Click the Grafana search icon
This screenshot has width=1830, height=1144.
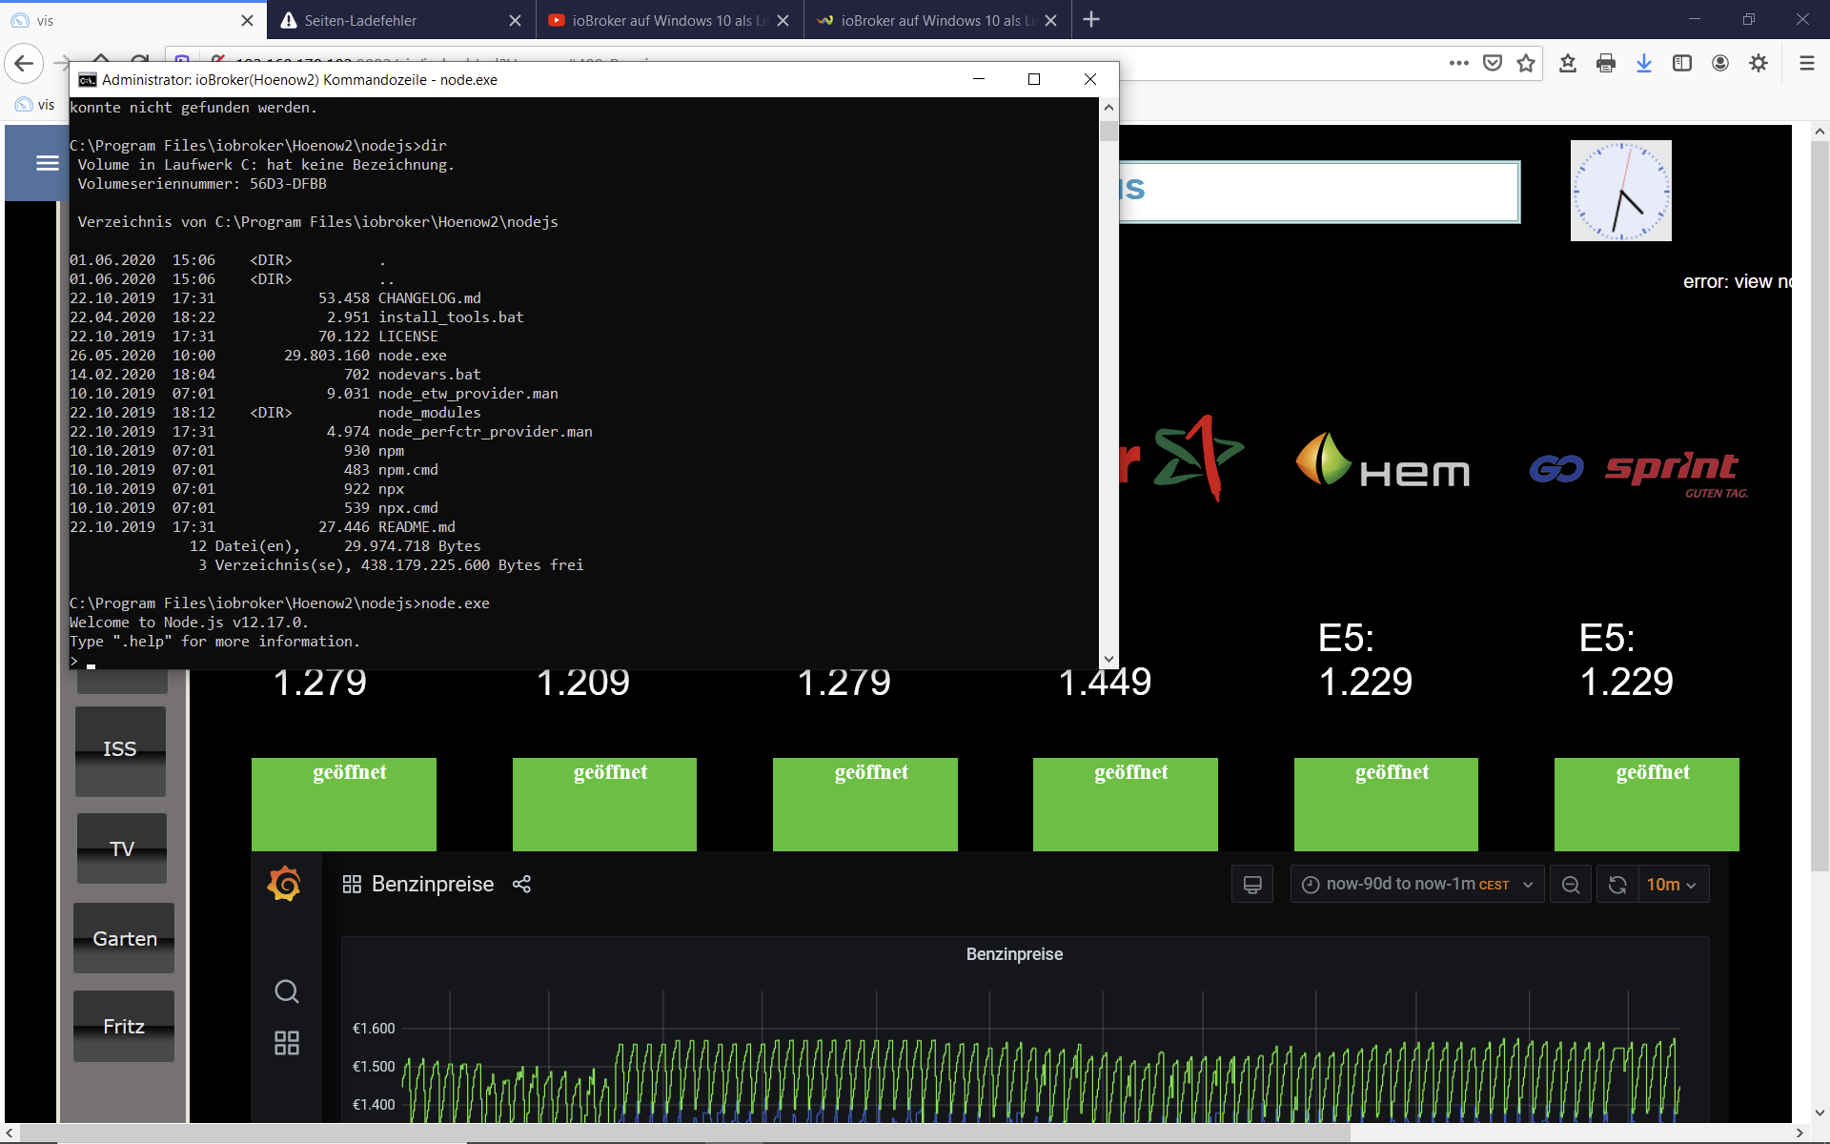coord(286,991)
